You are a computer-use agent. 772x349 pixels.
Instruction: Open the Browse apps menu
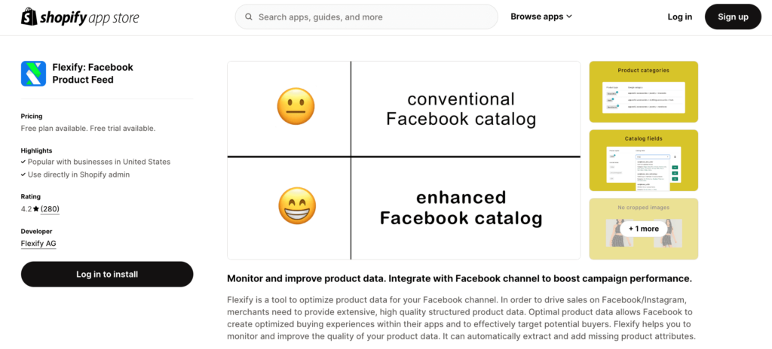(541, 17)
